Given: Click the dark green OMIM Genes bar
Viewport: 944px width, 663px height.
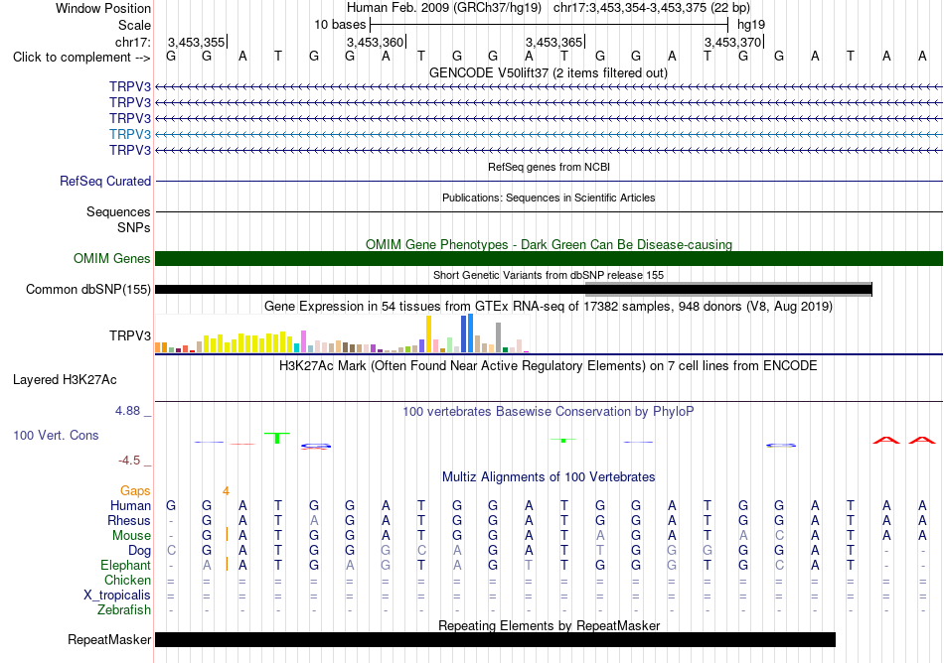Looking at the screenshot, I should 550,258.
